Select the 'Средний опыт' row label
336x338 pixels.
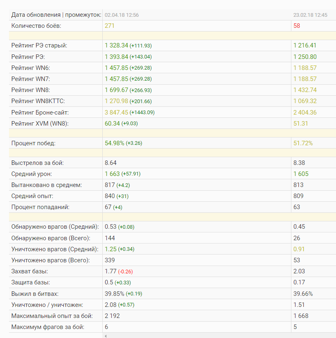[x=32, y=196]
